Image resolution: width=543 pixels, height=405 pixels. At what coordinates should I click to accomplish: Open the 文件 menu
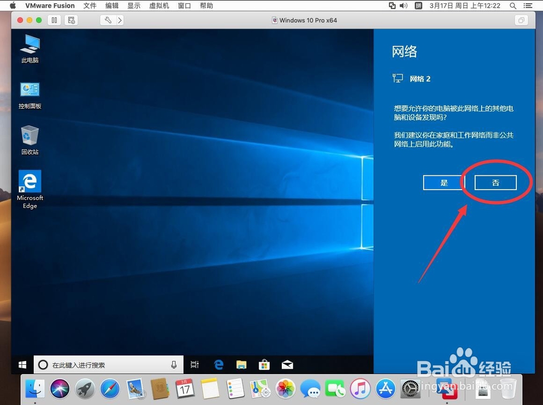click(90, 5)
